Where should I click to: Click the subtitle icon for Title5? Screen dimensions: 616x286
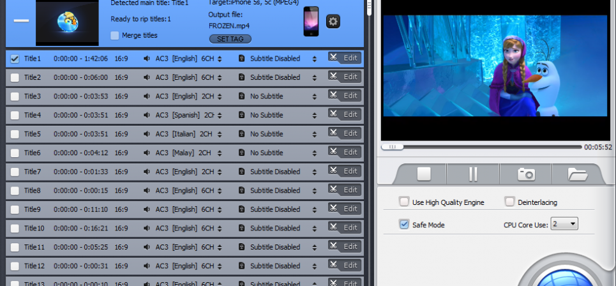point(241,134)
